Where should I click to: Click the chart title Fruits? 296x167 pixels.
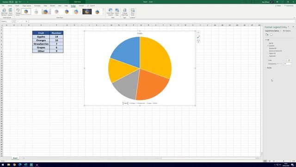point(140,33)
